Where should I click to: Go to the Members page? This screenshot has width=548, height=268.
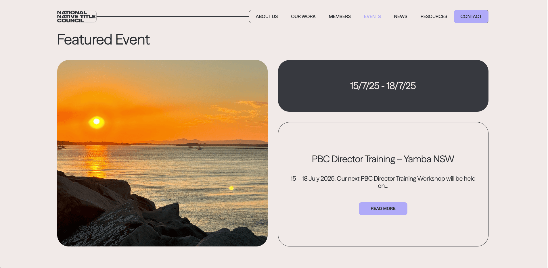click(x=340, y=16)
